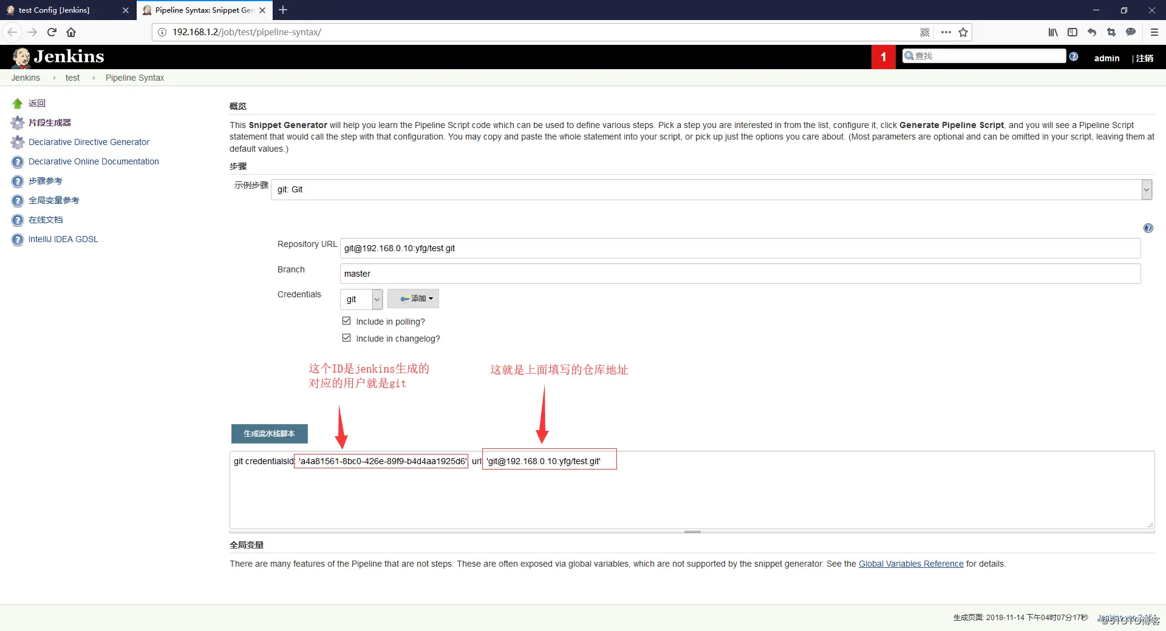
Task: Click into the Branch field
Action: tap(740, 274)
